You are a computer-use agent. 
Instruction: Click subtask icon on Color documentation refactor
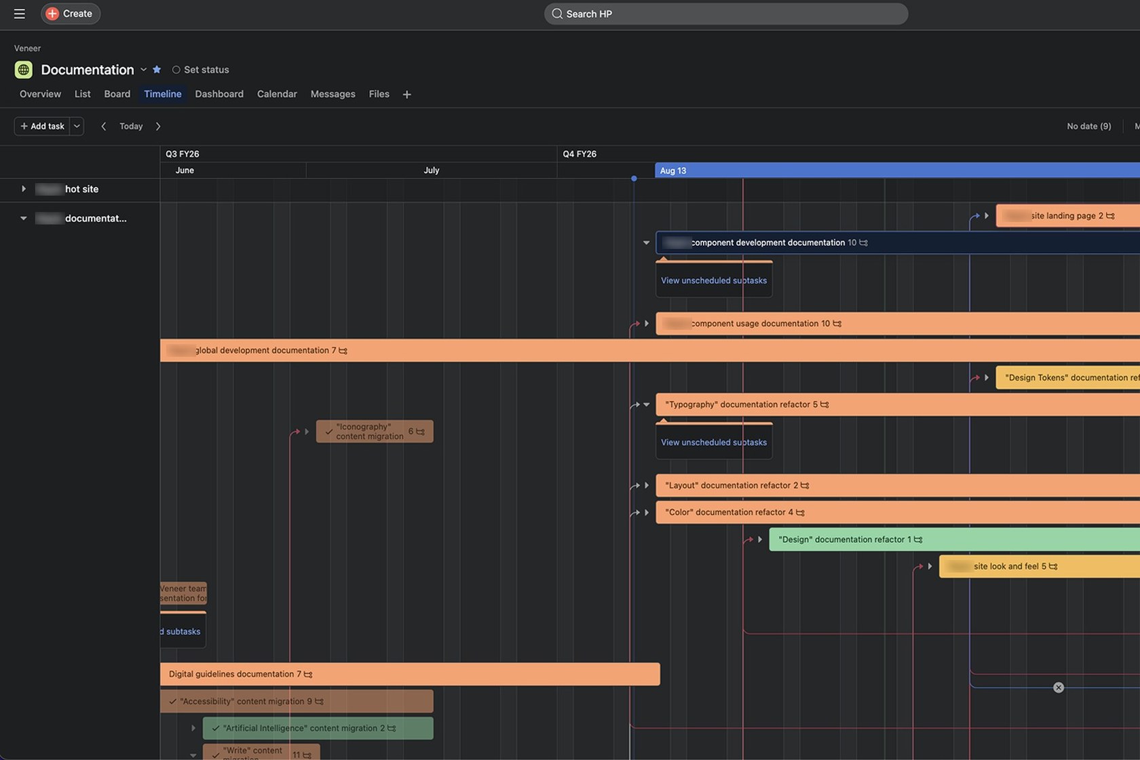coord(800,512)
